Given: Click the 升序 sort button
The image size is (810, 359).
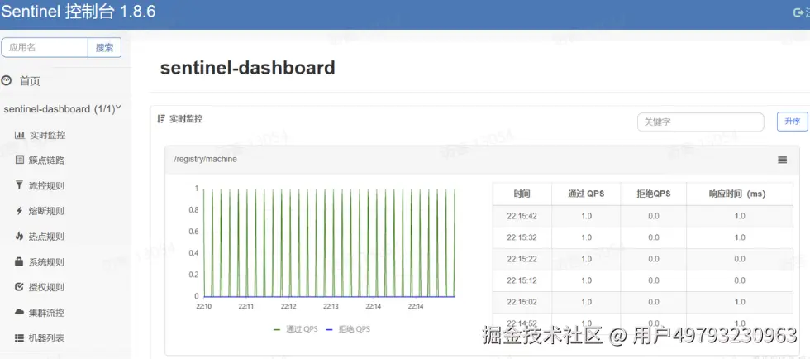Looking at the screenshot, I should click(793, 122).
